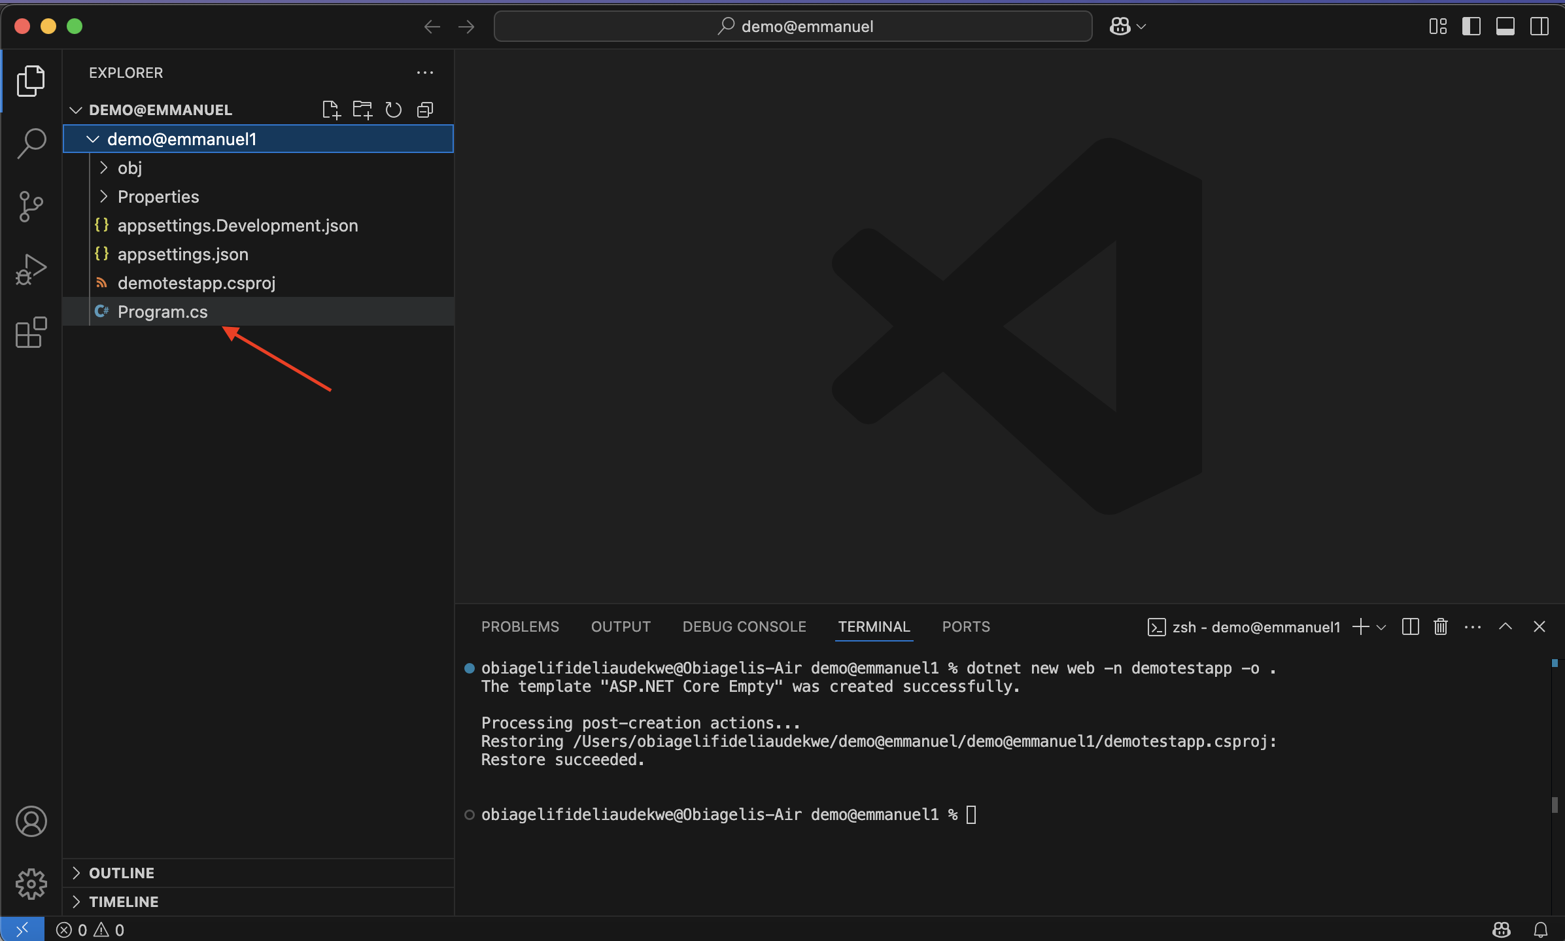Split the terminal pane
Image resolution: width=1565 pixels, height=941 pixels.
1410,626
